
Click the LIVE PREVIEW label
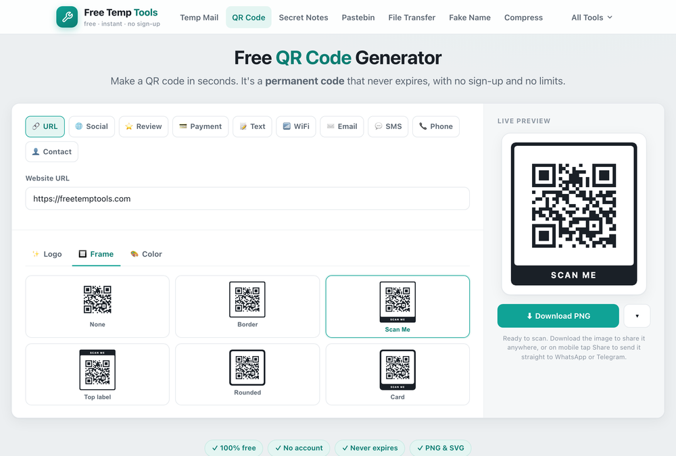[x=524, y=121]
